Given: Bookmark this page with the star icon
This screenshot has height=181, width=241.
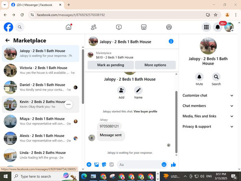Looking at the screenshot, I should (215, 15).
